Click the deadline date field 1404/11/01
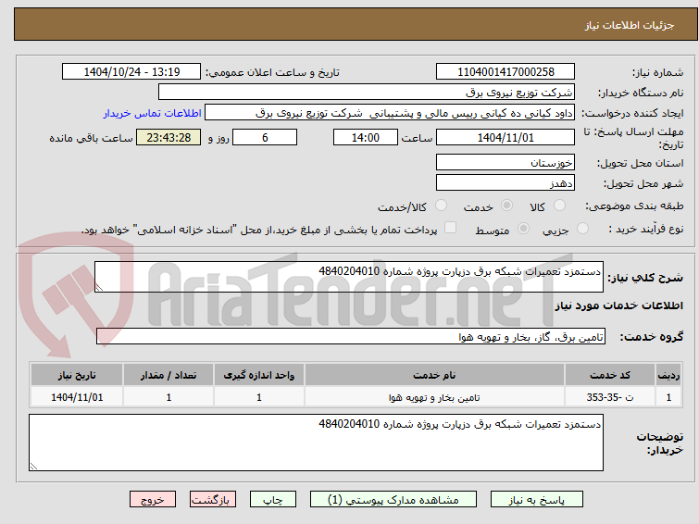 click(506, 137)
